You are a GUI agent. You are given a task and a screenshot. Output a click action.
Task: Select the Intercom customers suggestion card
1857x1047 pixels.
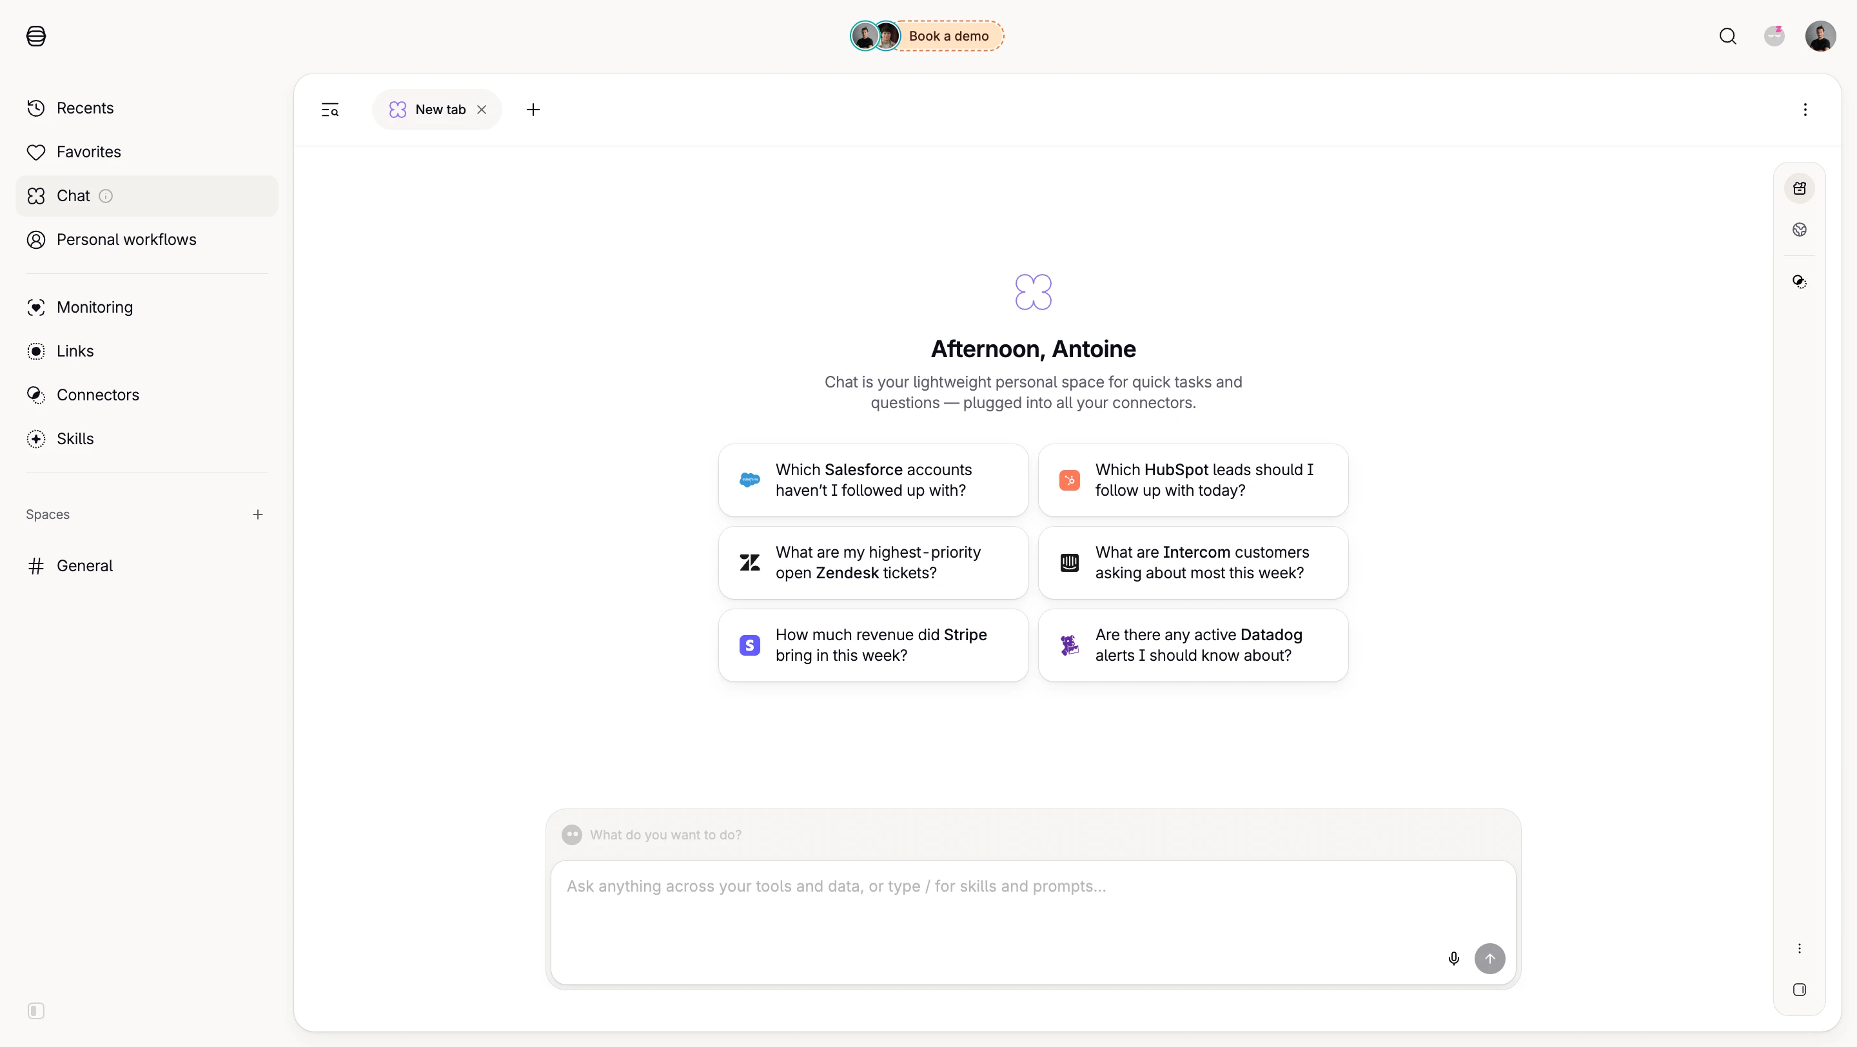[x=1193, y=563]
